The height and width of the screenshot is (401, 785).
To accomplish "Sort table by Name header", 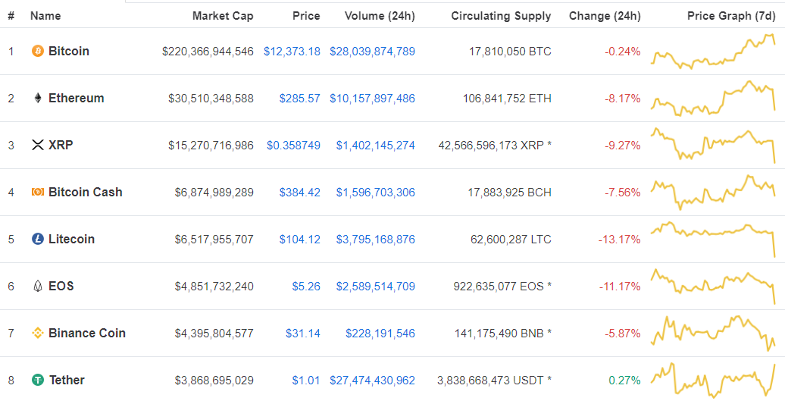I will pos(45,16).
